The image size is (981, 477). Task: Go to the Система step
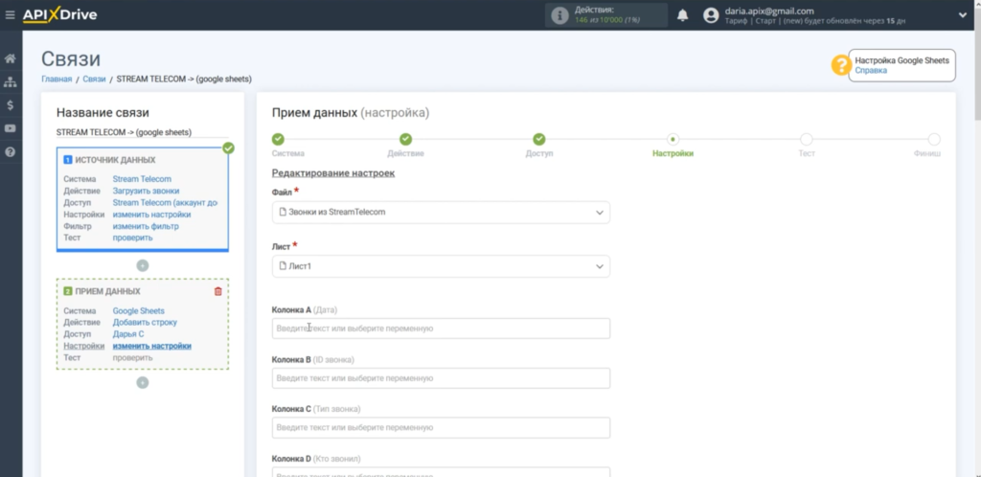click(278, 140)
